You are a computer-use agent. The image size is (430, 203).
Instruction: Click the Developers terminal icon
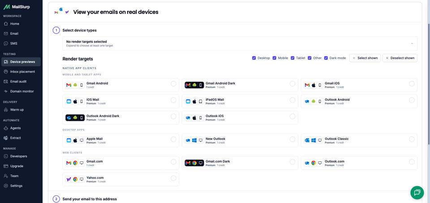[x=6, y=156]
